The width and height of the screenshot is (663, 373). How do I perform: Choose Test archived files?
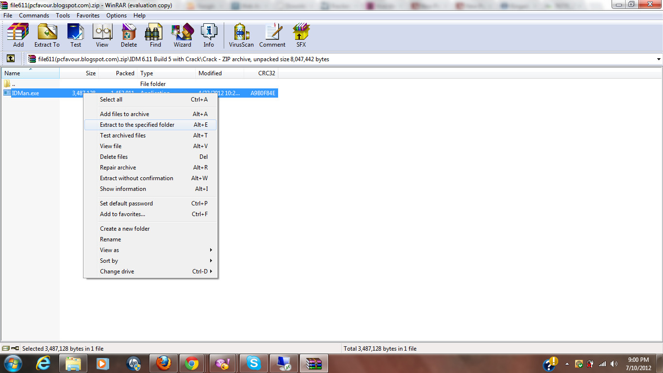coord(150,136)
